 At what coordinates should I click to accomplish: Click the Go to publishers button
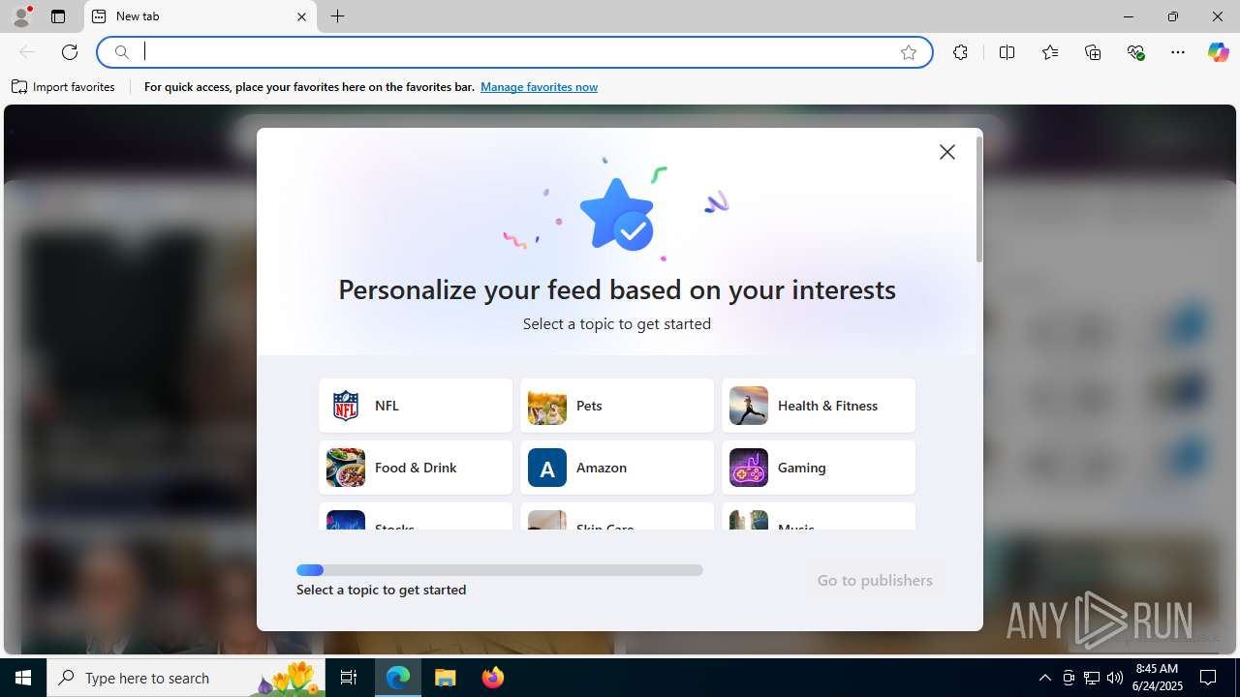[875, 581]
